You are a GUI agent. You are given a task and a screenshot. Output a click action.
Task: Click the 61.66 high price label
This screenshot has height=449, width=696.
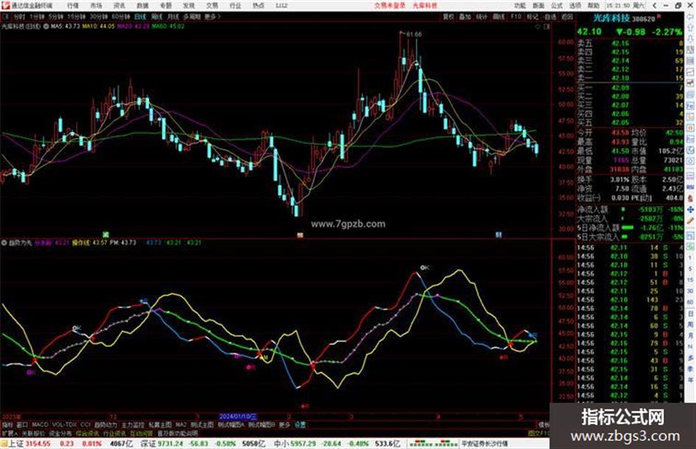click(414, 34)
